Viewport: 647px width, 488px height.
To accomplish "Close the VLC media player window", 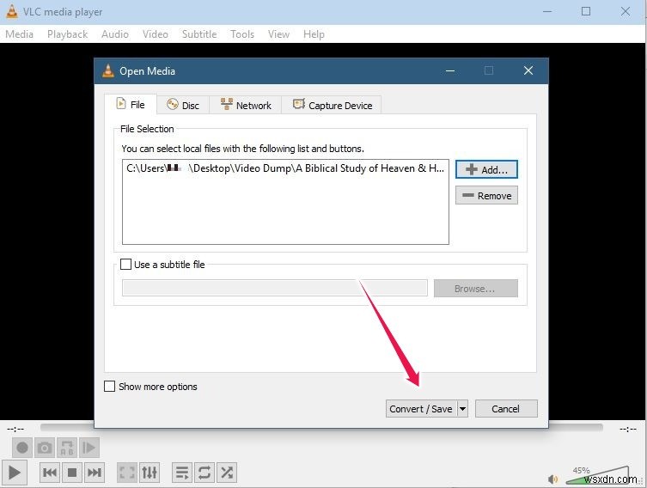I will (x=626, y=11).
